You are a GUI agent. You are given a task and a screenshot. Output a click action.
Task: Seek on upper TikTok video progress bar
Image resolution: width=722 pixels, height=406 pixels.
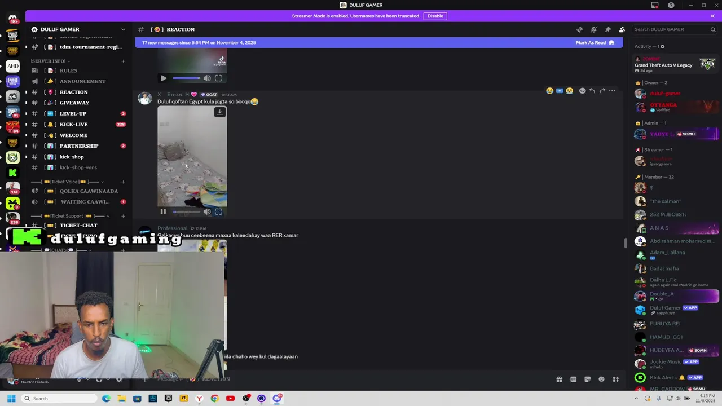186,78
